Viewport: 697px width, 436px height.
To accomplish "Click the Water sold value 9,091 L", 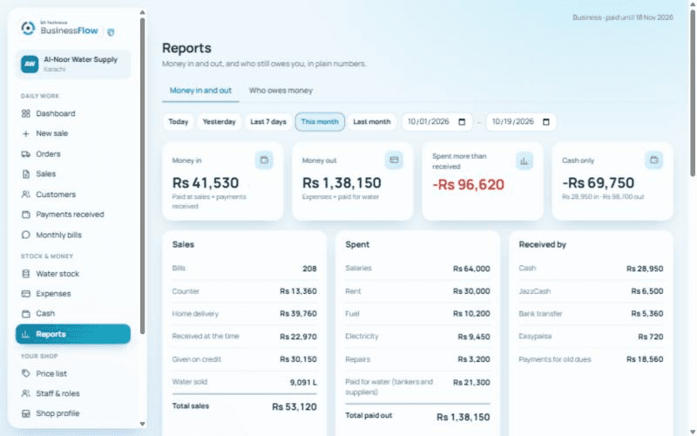I will click(x=303, y=382).
